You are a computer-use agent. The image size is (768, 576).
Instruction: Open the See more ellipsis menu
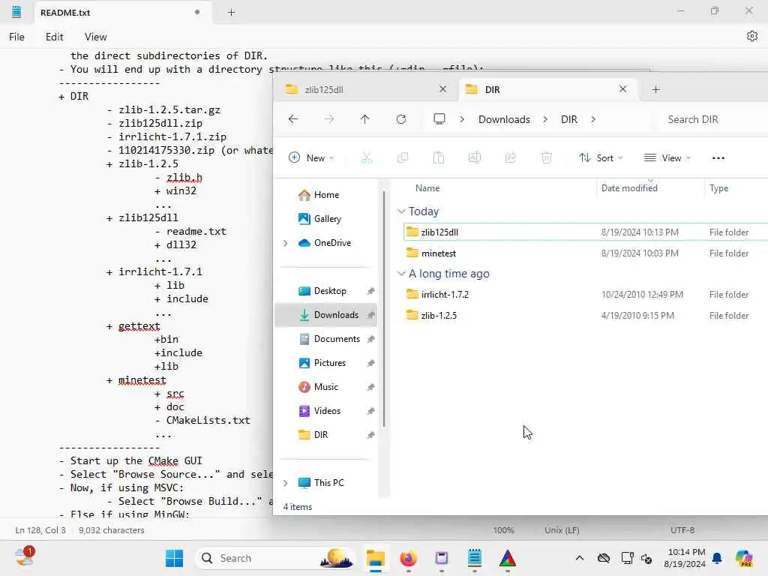pyautogui.click(x=718, y=157)
